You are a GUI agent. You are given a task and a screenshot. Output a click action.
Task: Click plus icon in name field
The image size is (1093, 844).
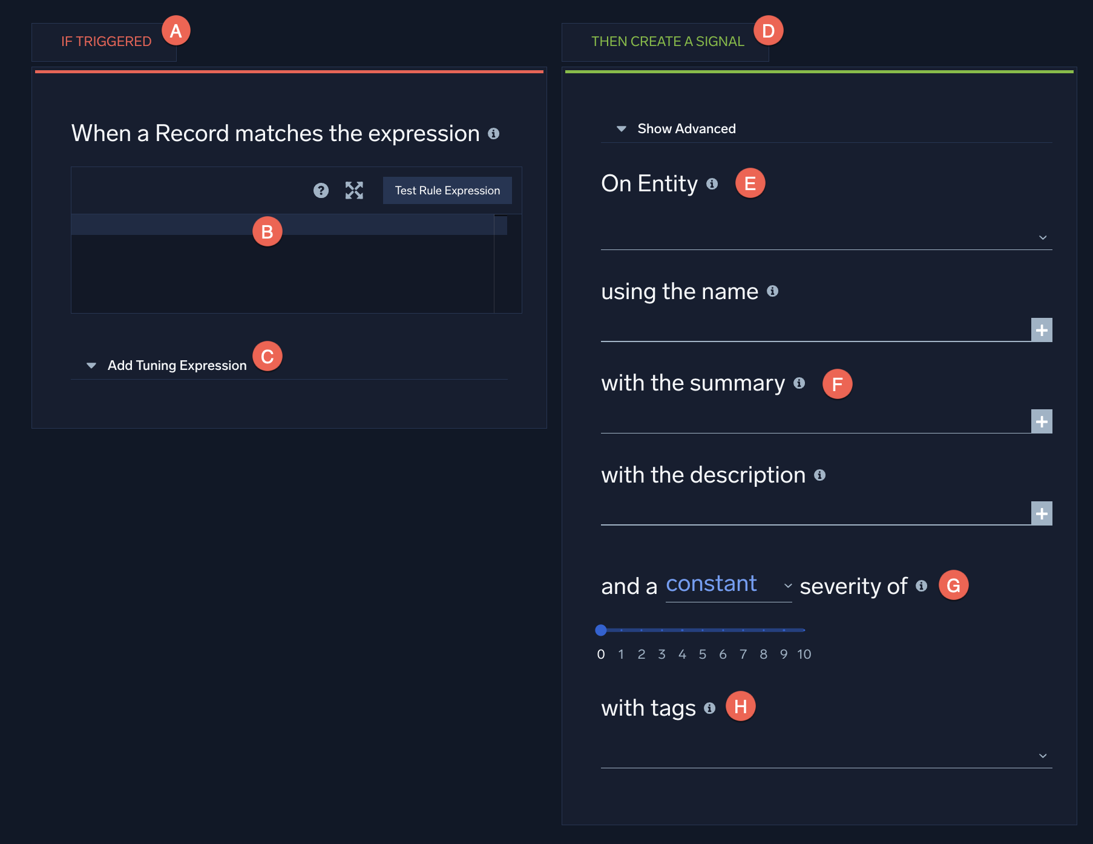1042,330
